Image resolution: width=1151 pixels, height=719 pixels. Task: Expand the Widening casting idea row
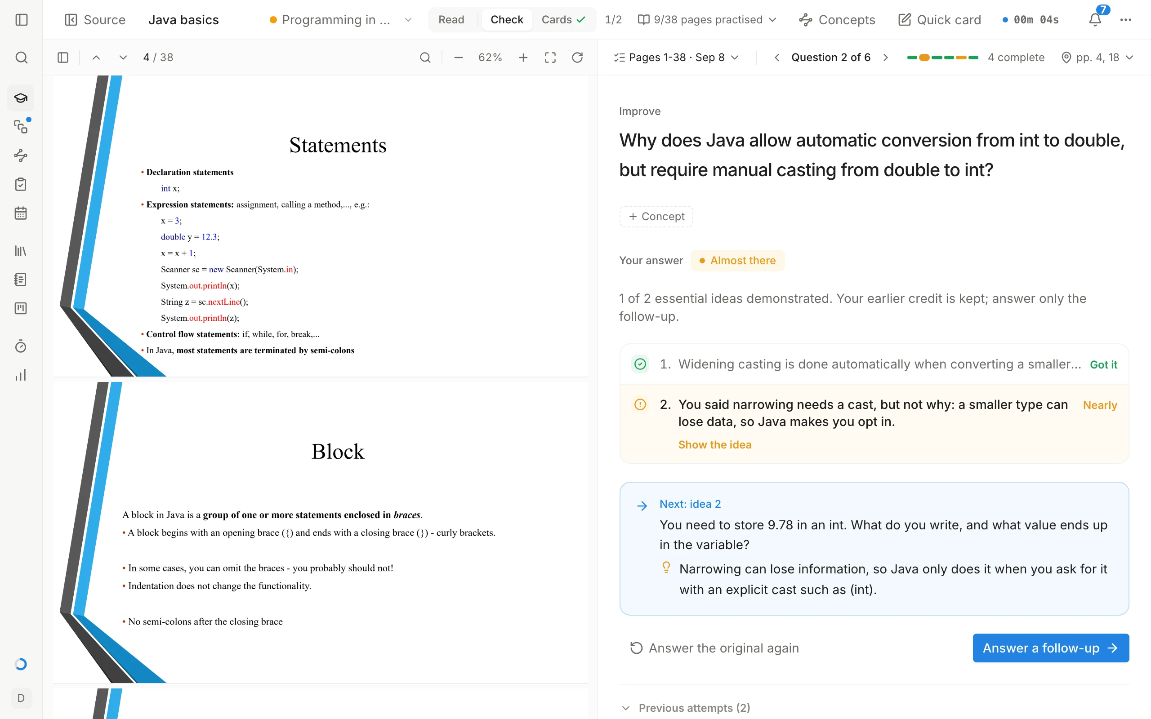[x=874, y=364]
